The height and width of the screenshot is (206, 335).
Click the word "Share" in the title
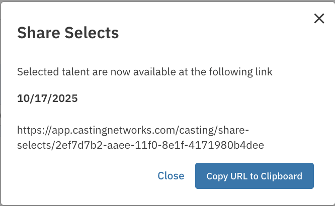(37, 33)
